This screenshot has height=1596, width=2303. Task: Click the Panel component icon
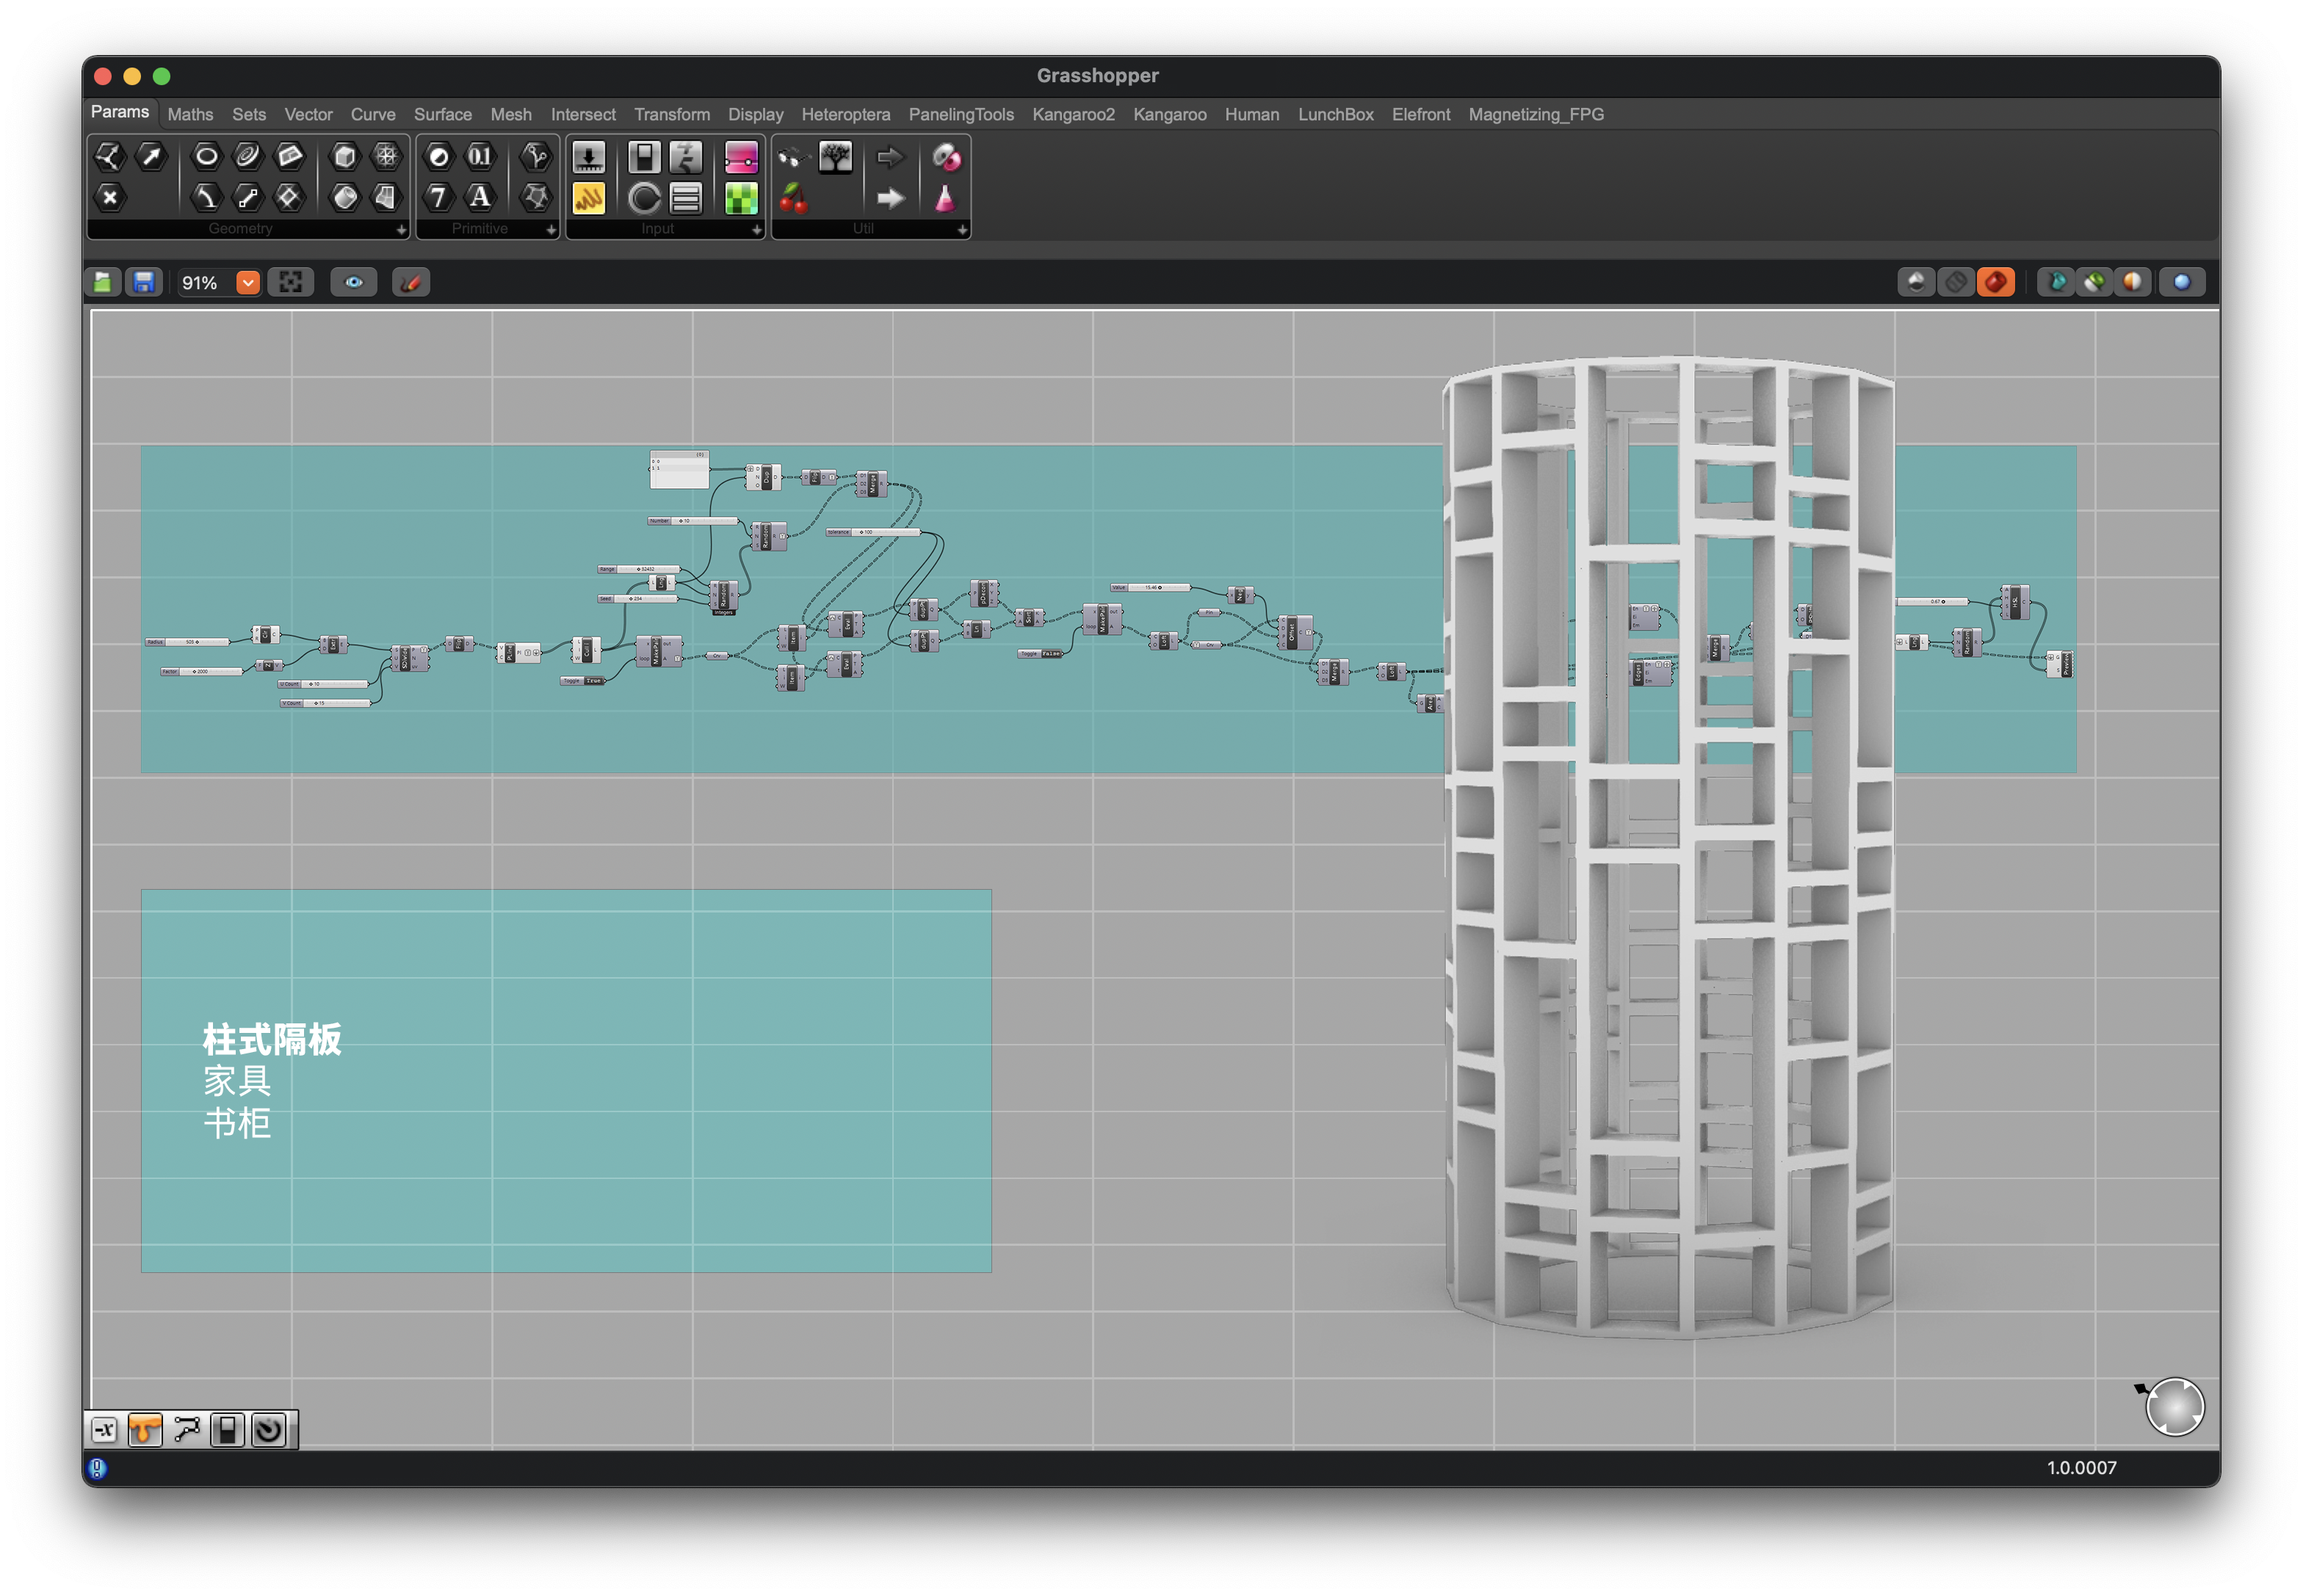[588, 198]
